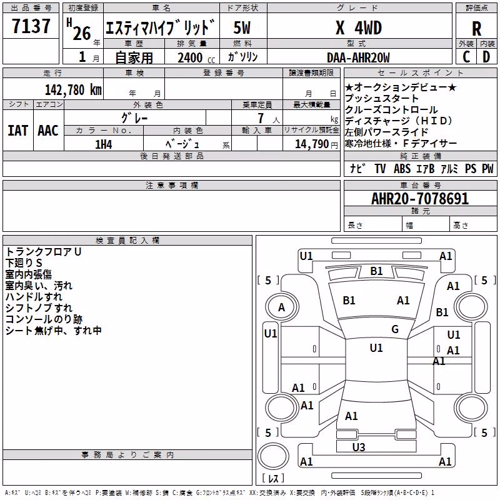This screenshot has height=500, width=500.
Task: Select プッシュスタート sales point line
Action: coord(382,99)
